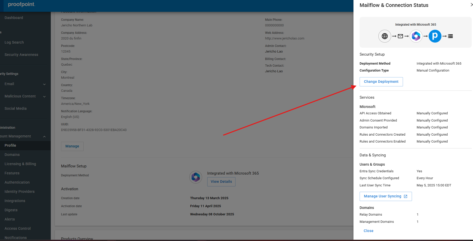
Task: Click the Last User Sync Time value
Action: (x=434, y=185)
